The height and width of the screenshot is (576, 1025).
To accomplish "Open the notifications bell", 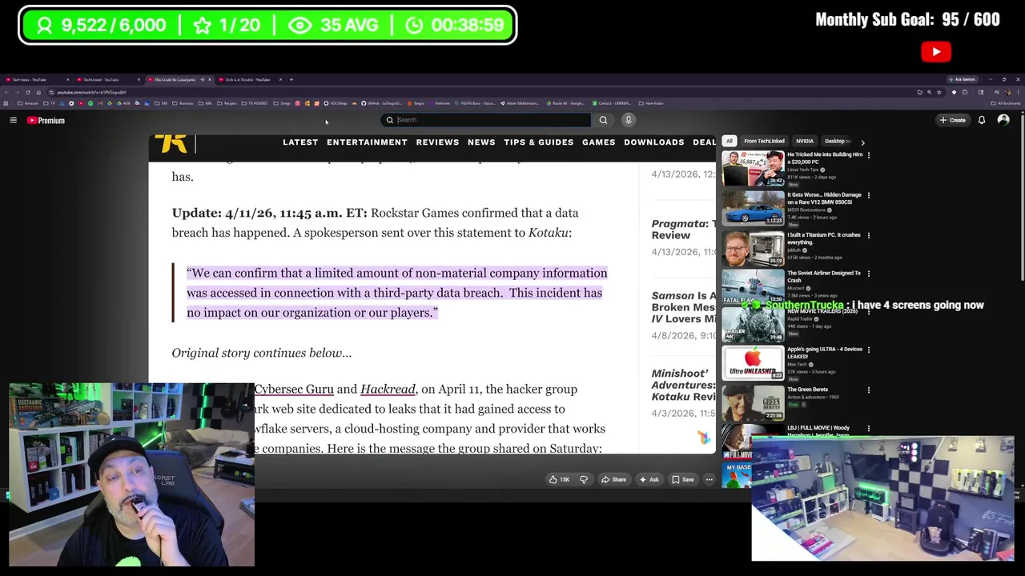I will pos(982,120).
